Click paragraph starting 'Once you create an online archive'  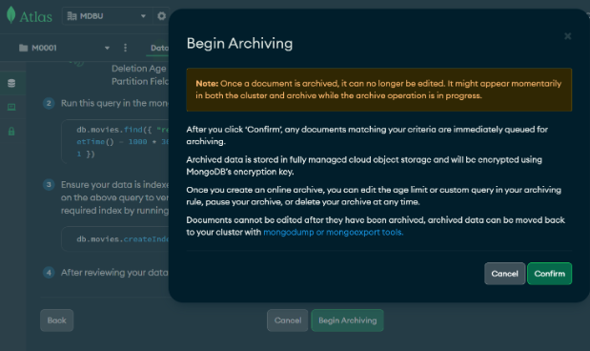pyautogui.click(x=374, y=196)
